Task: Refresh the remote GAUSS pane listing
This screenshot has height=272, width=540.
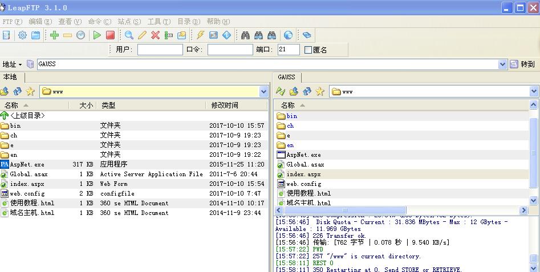Action: click(307, 91)
